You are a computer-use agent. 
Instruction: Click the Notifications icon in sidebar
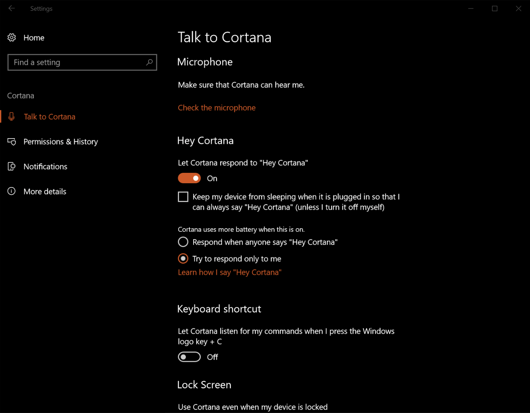12,166
